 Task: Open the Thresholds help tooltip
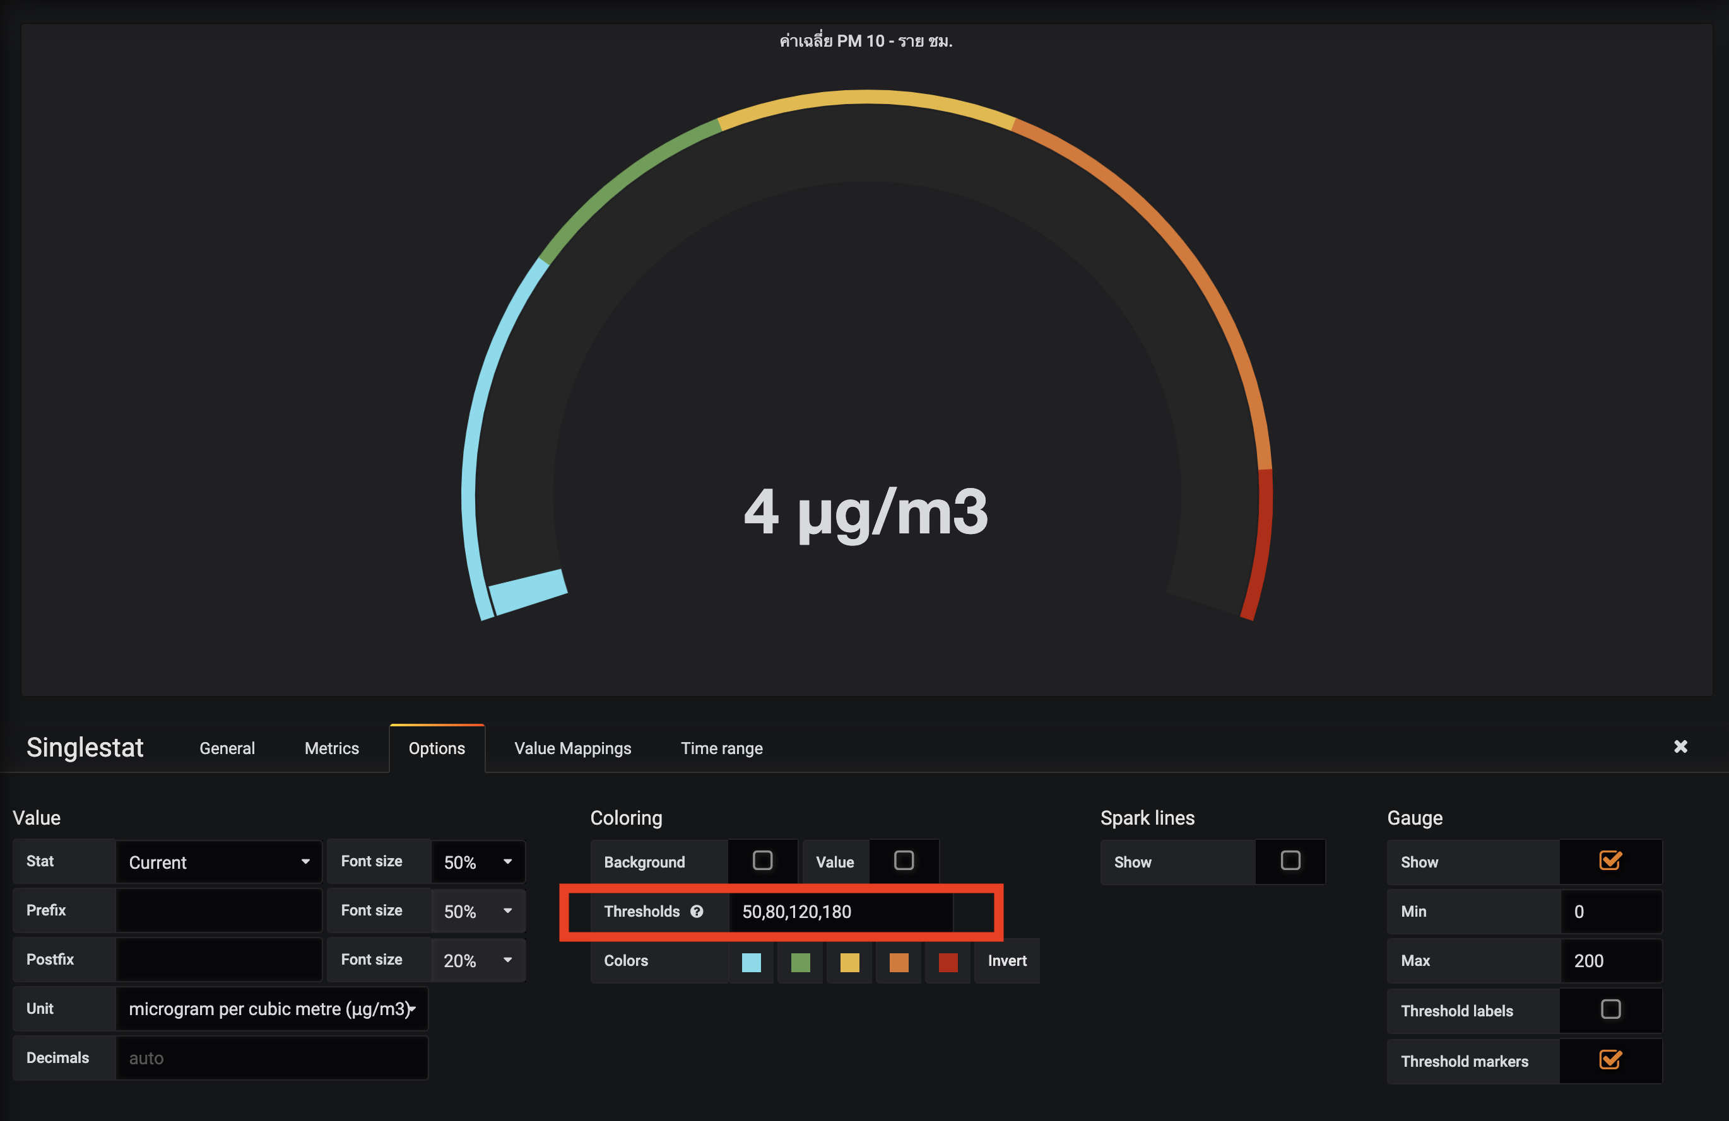[697, 912]
